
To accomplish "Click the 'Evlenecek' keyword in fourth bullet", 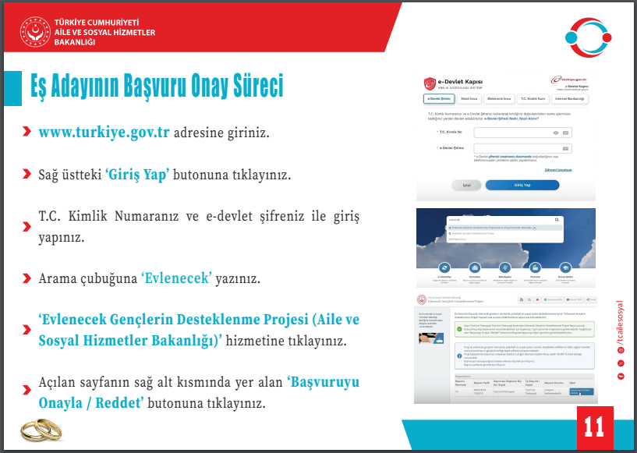I will (x=176, y=278).
